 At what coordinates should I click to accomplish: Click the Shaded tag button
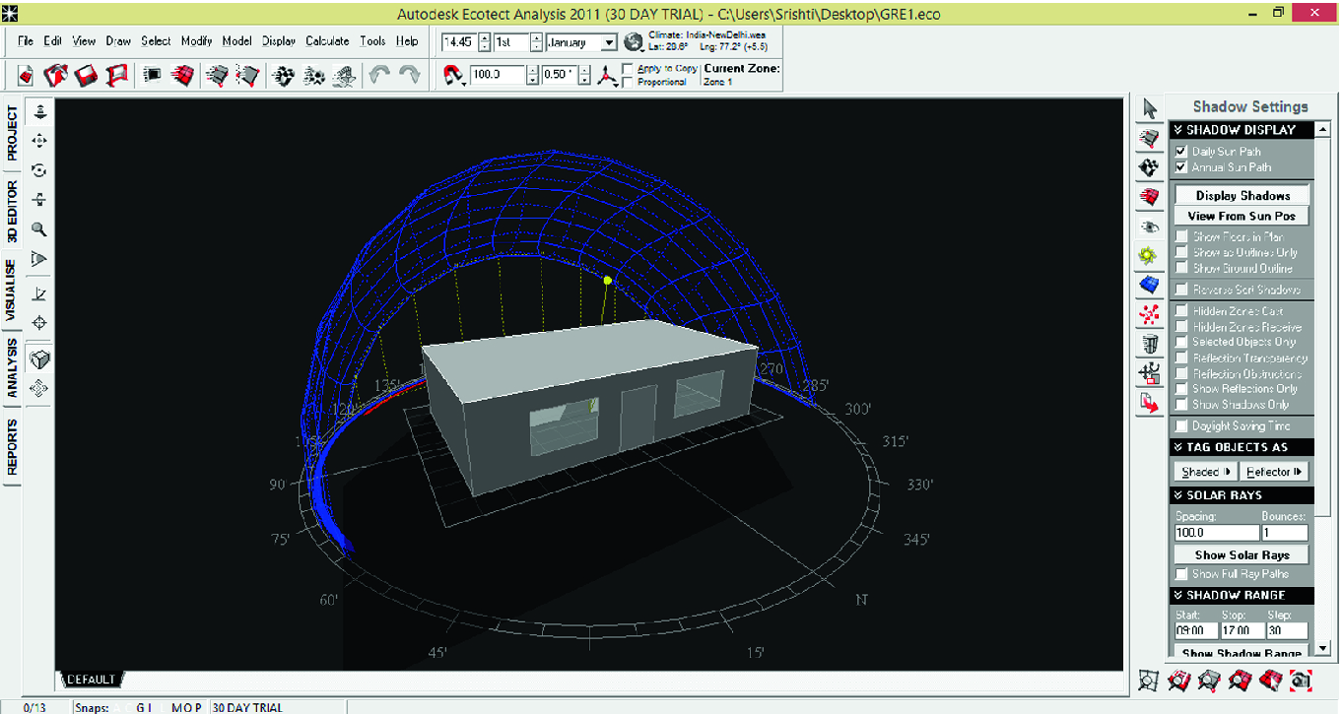(x=1206, y=472)
